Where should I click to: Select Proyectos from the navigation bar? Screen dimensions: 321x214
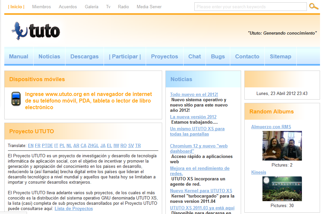pos(164,56)
